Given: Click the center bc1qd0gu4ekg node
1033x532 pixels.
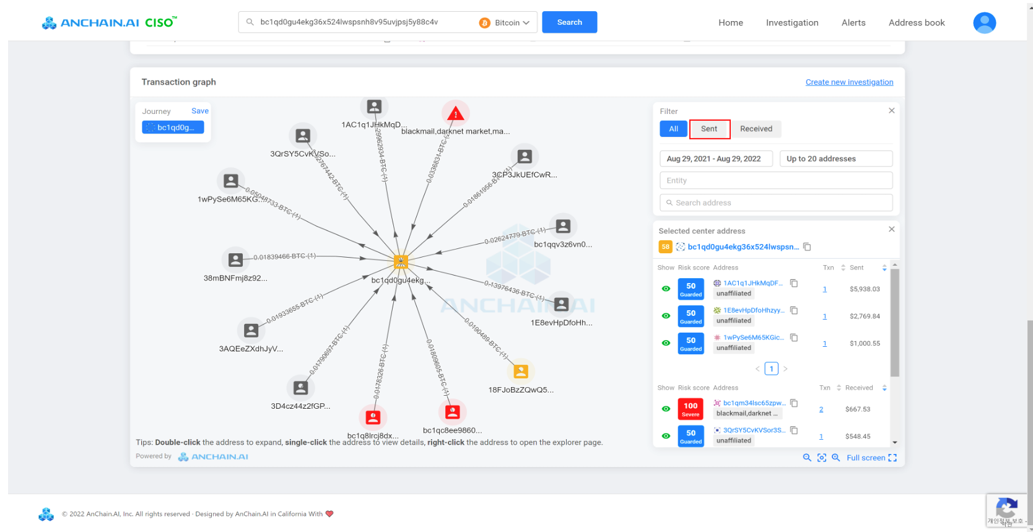Looking at the screenshot, I should point(401,262).
